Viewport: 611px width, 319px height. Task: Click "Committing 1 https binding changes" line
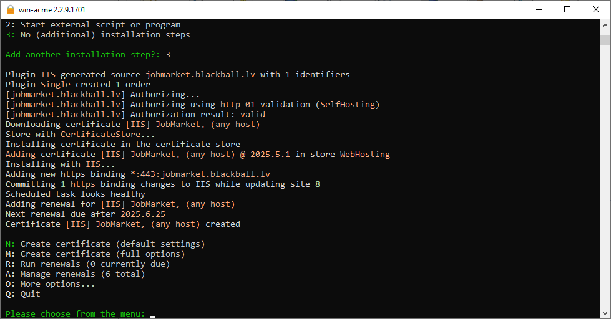pos(163,184)
